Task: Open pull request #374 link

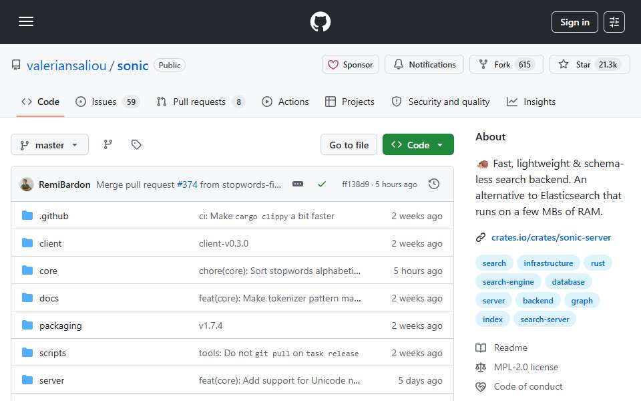Action: point(187,184)
